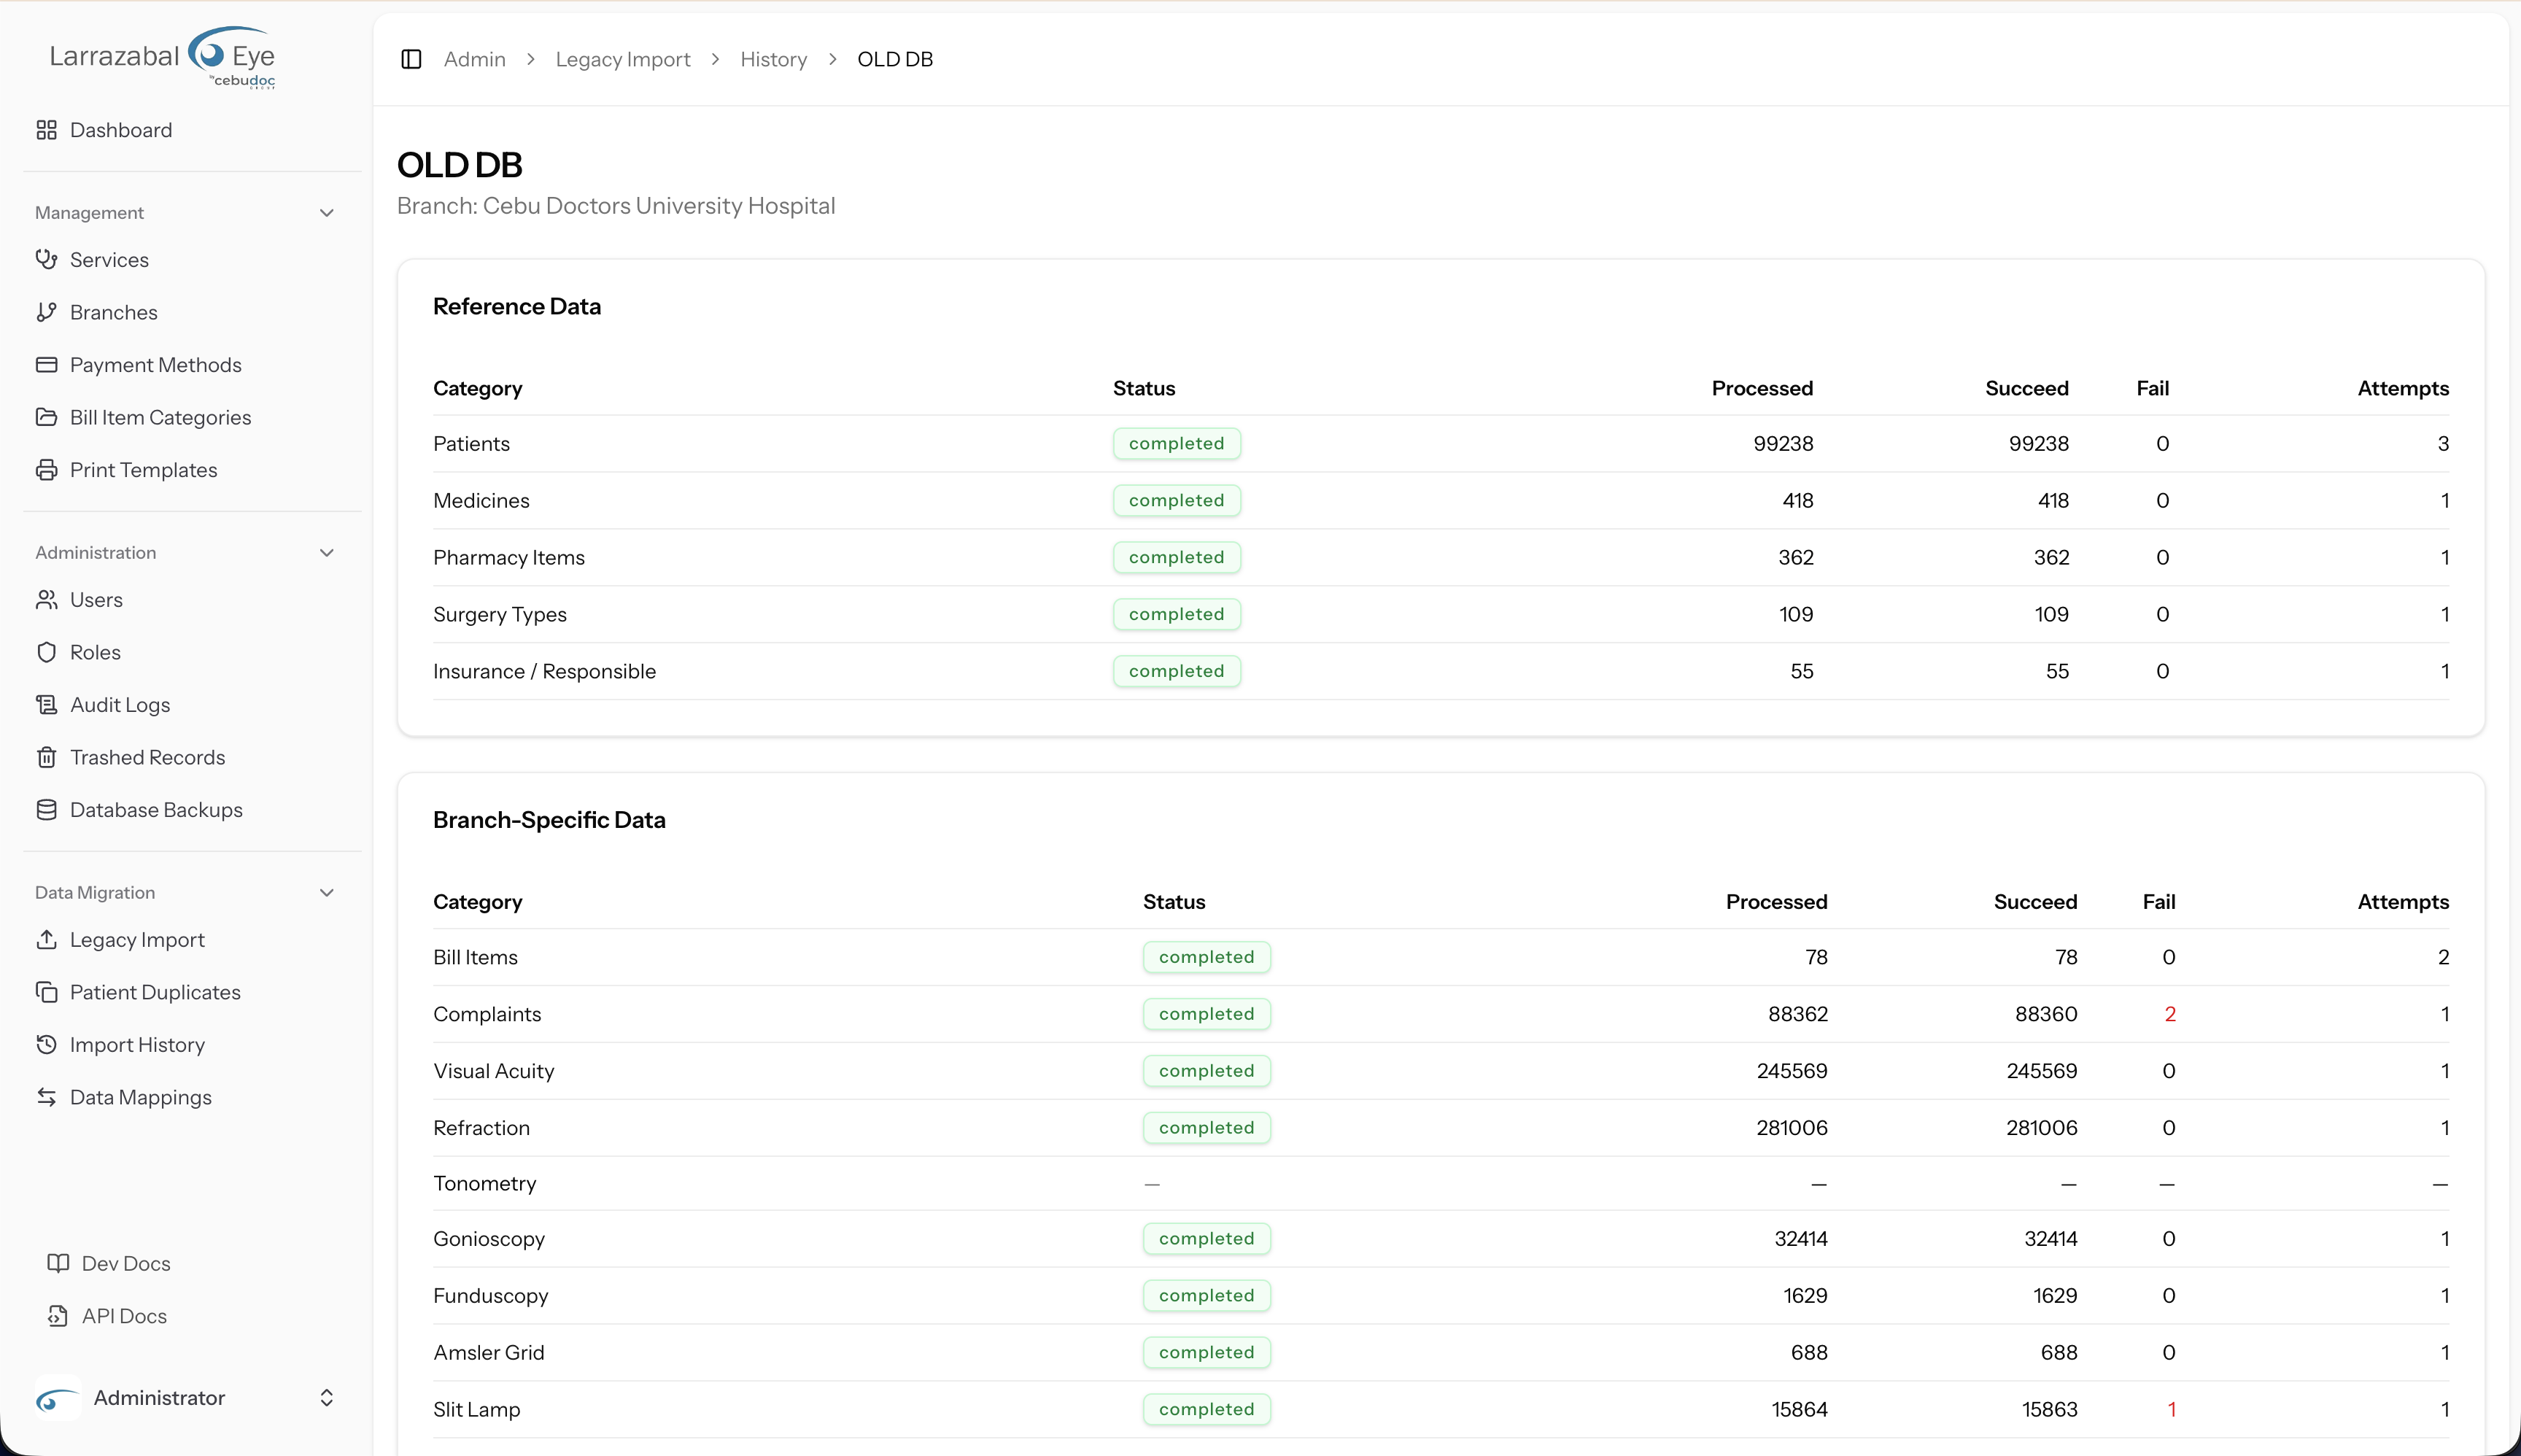Click the Larrazabal Eye logo

point(162,58)
